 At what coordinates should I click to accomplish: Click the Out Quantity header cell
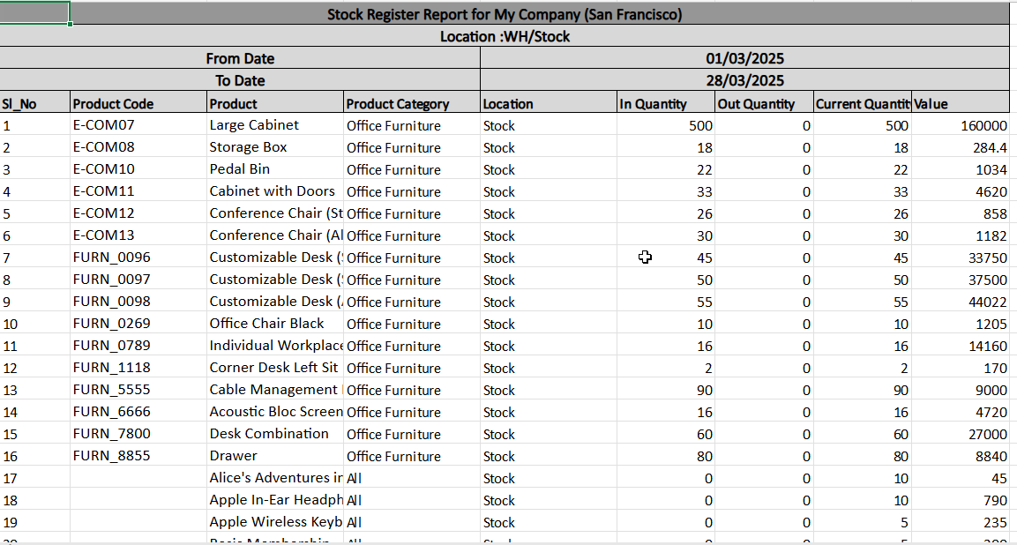764,103
